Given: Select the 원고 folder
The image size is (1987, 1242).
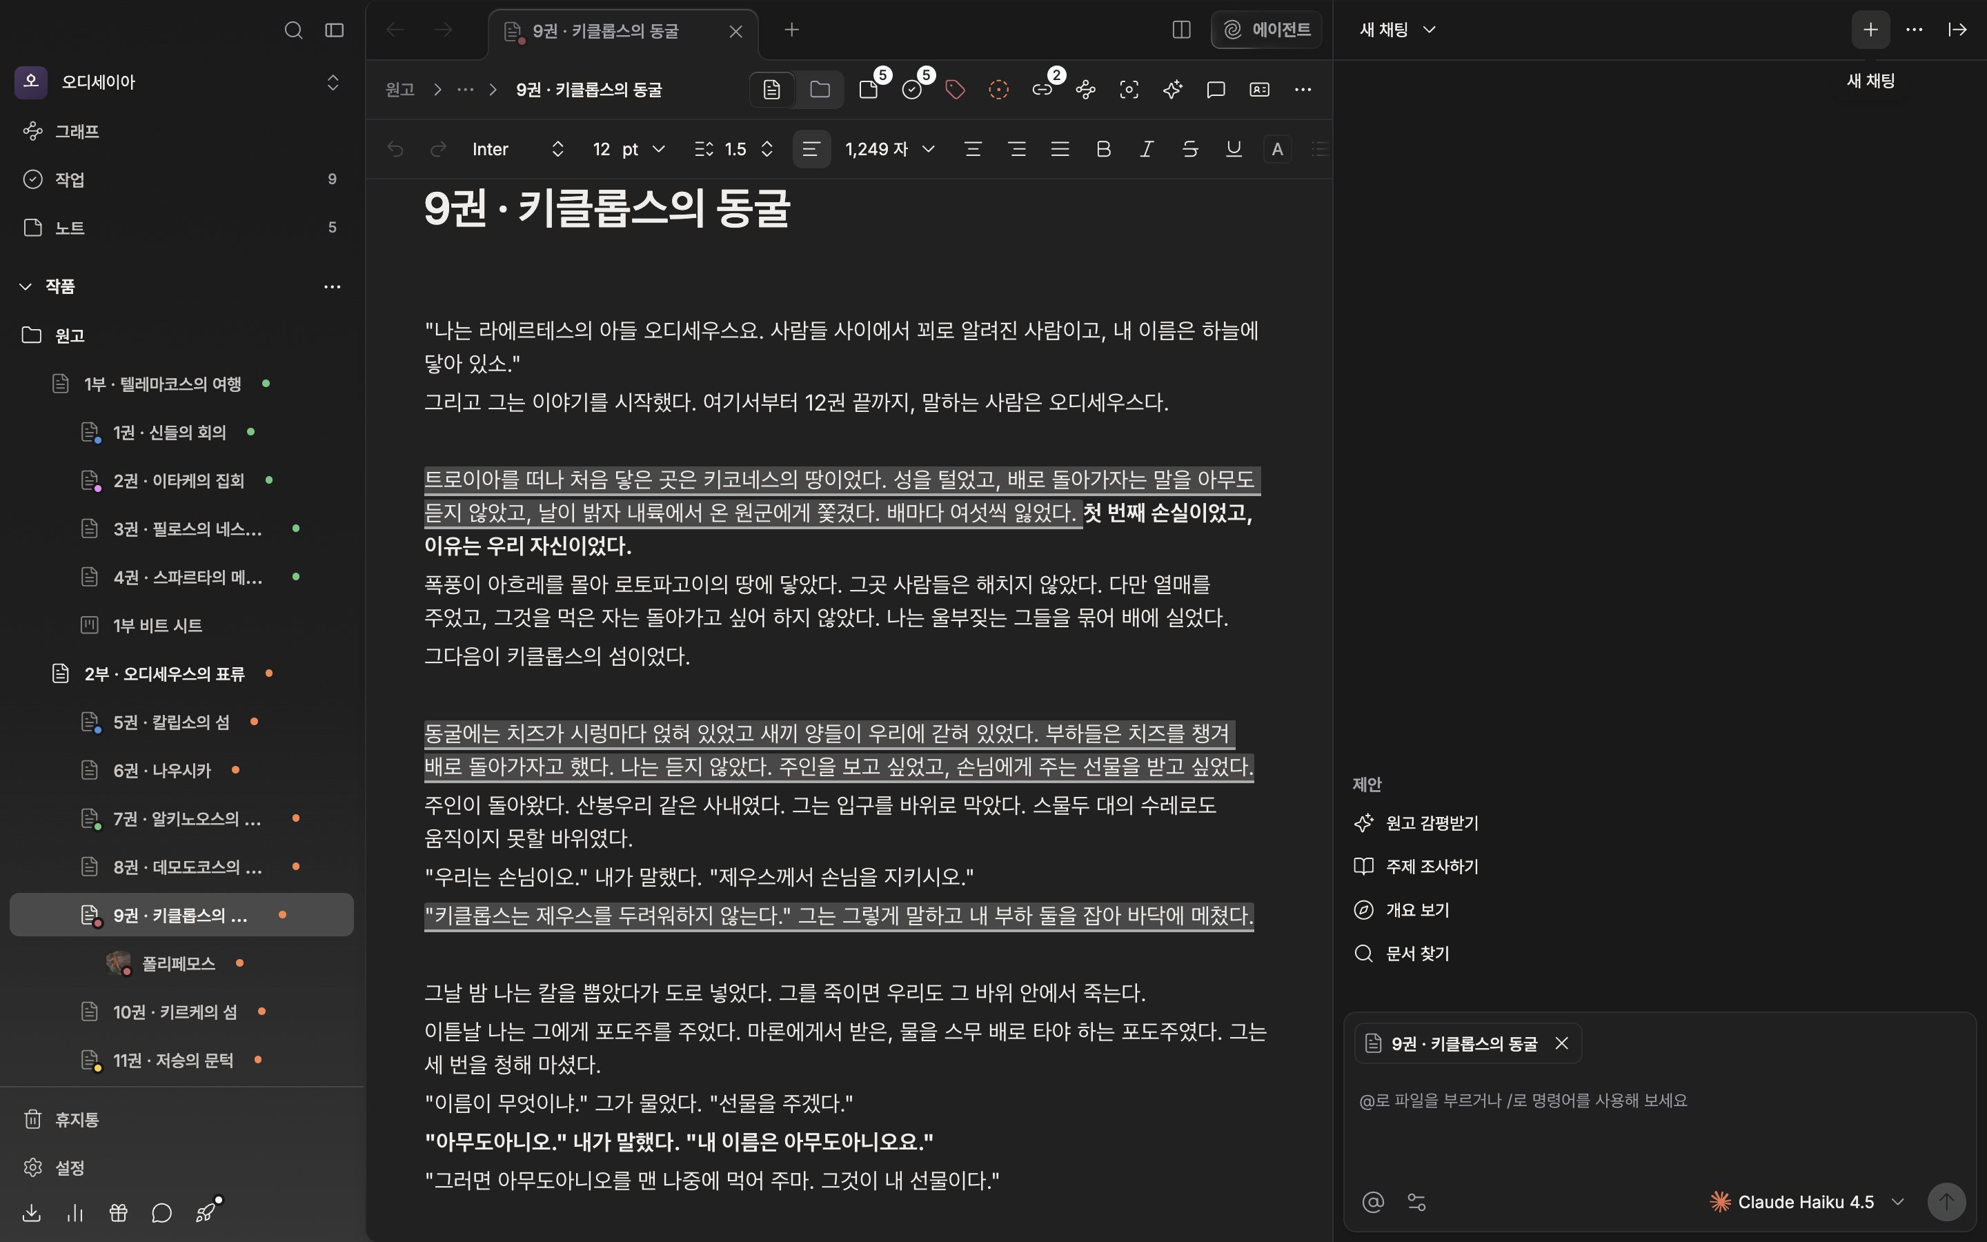Looking at the screenshot, I should pyautogui.click(x=181, y=335).
